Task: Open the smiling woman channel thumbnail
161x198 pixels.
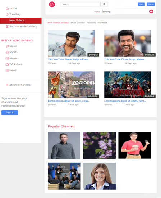Action: point(100,176)
